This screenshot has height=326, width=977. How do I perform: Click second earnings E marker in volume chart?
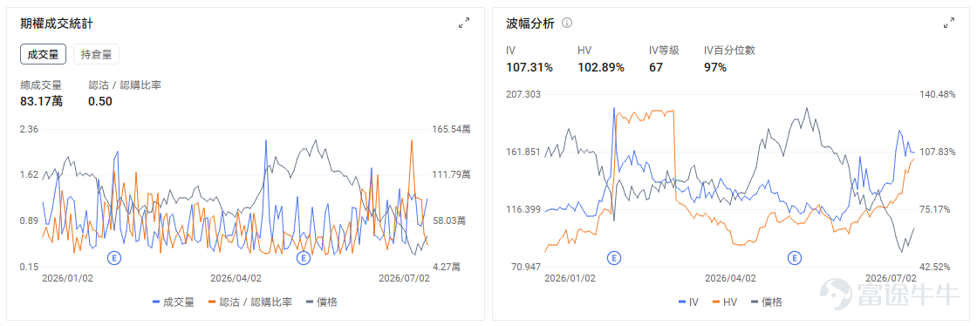[304, 257]
